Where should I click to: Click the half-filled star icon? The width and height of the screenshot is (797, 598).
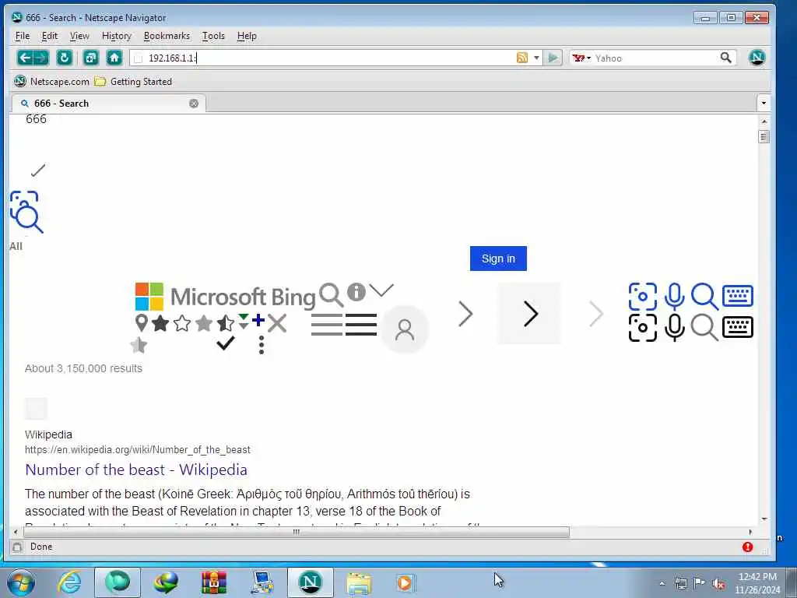point(225,323)
